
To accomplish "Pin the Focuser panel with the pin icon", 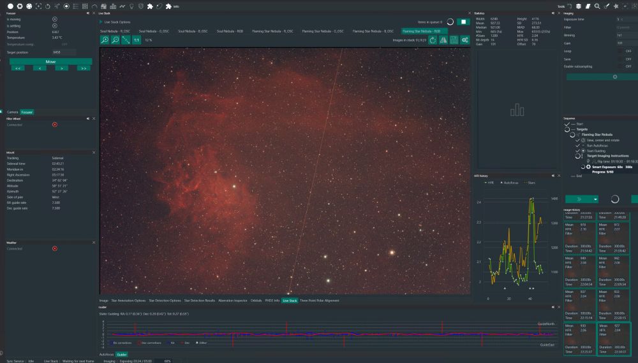I will point(88,13).
